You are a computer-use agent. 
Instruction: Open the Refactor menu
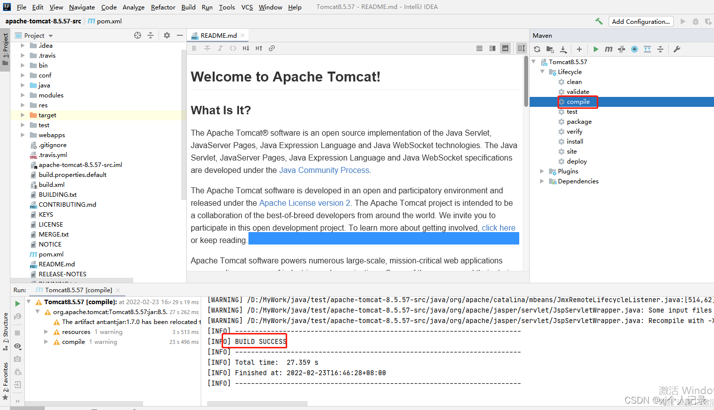[x=163, y=7]
